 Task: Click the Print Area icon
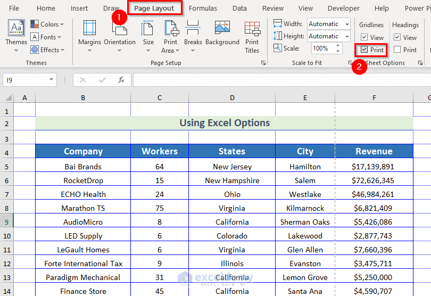pyautogui.click(x=171, y=33)
